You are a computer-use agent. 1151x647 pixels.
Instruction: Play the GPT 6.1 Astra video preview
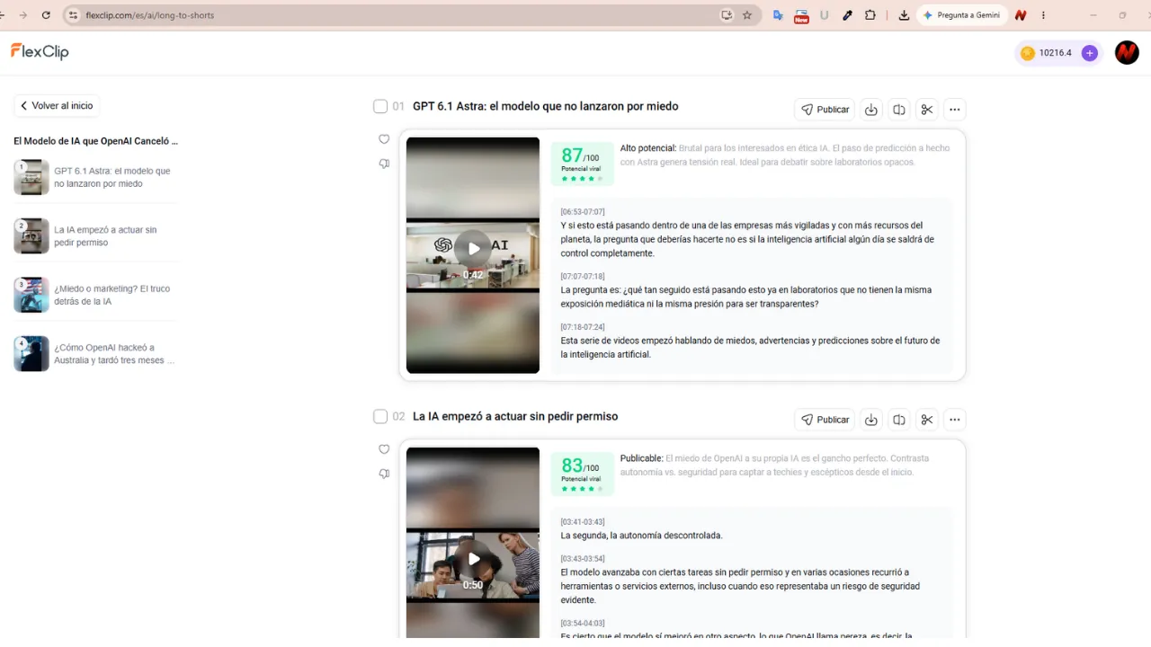473,248
